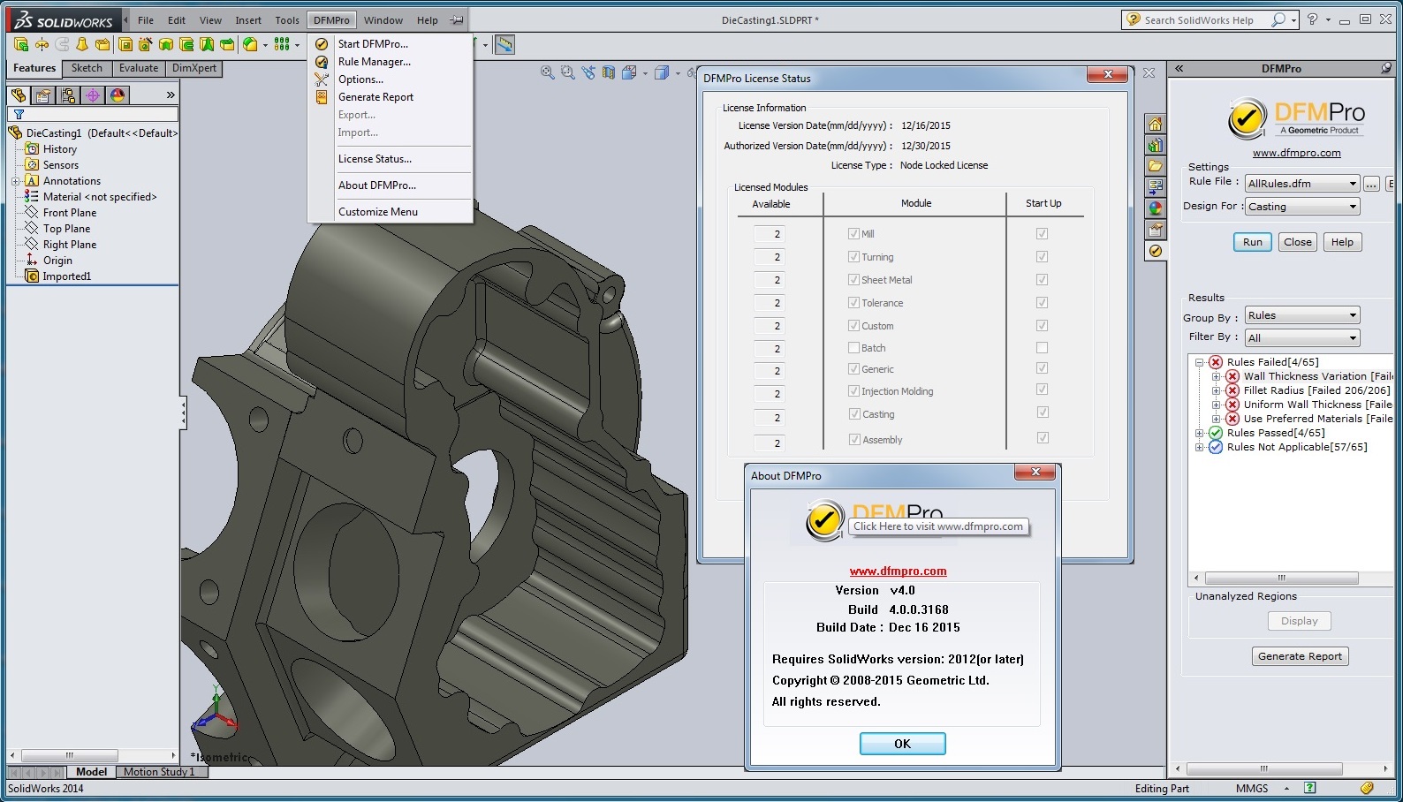Click the Linear Pattern toolbar icon
This screenshot has width=1403, height=802.
point(282,44)
